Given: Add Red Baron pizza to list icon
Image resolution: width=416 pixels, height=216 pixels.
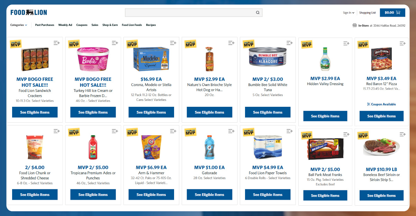Looking at the screenshot, I should tap(403, 43).
